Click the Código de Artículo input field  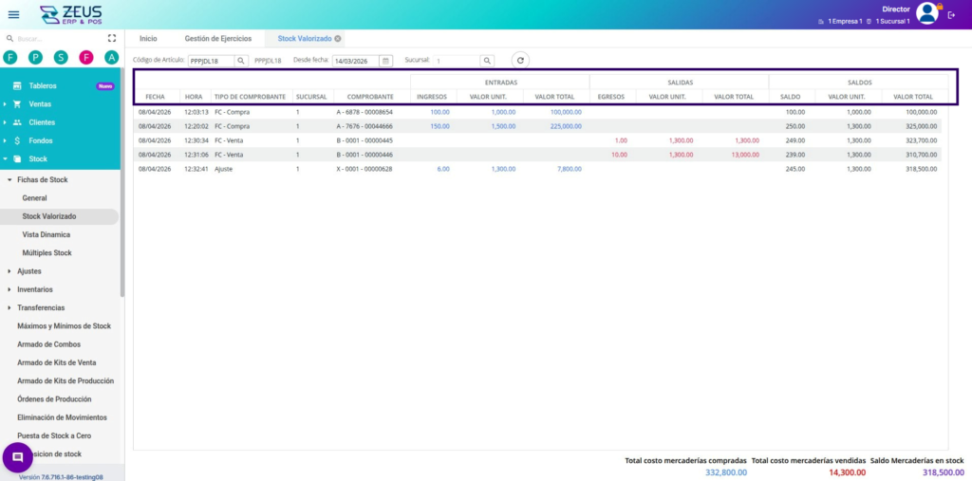tap(210, 61)
